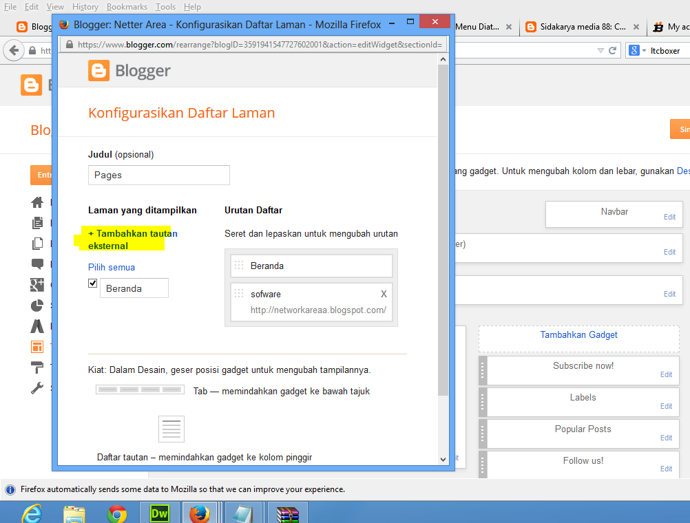
Task: Open WinRAR from the taskbar
Action: point(288,514)
